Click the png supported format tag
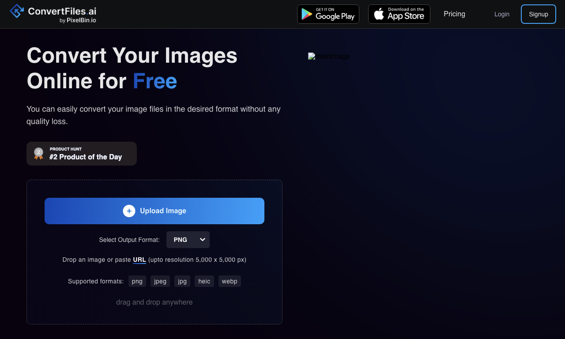This screenshot has width=565, height=339. coord(137,281)
